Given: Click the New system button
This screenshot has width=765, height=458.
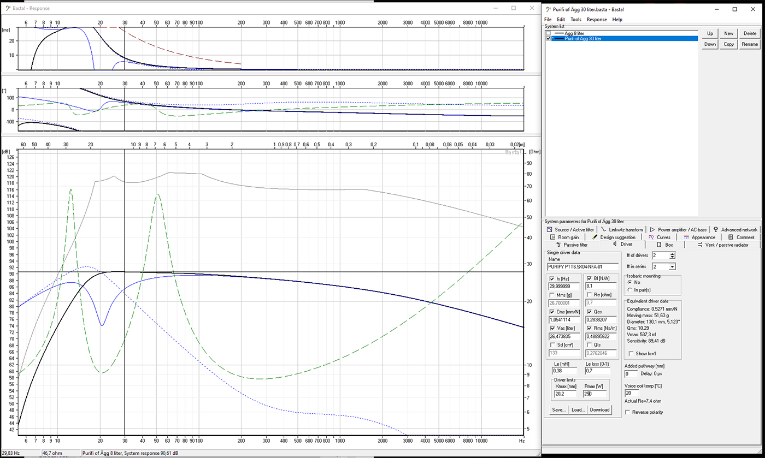Looking at the screenshot, I should coord(728,33).
